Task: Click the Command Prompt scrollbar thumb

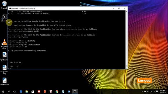Action: click(127, 66)
